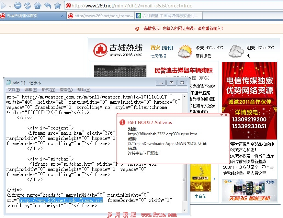
Task: Click the Notepad scrollbar down arrow
Action: pyautogui.click(x=185, y=210)
